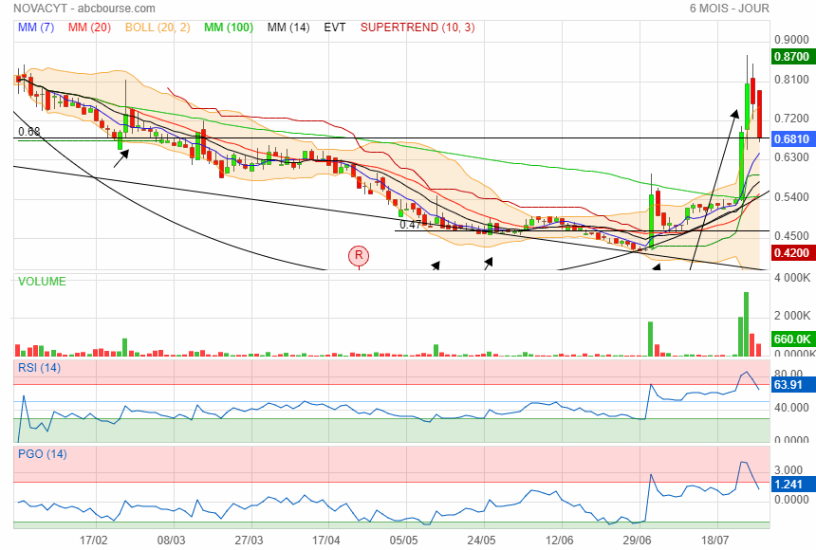Select the MM (14) legend label
816x550 pixels.
[288, 27]
